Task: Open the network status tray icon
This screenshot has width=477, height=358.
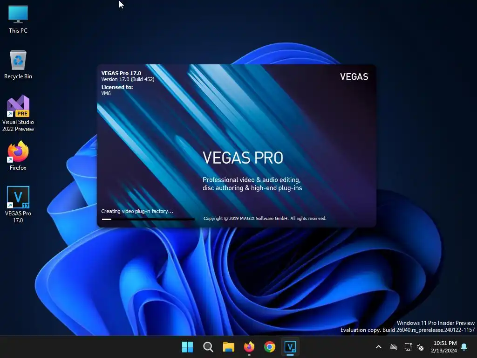Action: (x=408, y=347)
